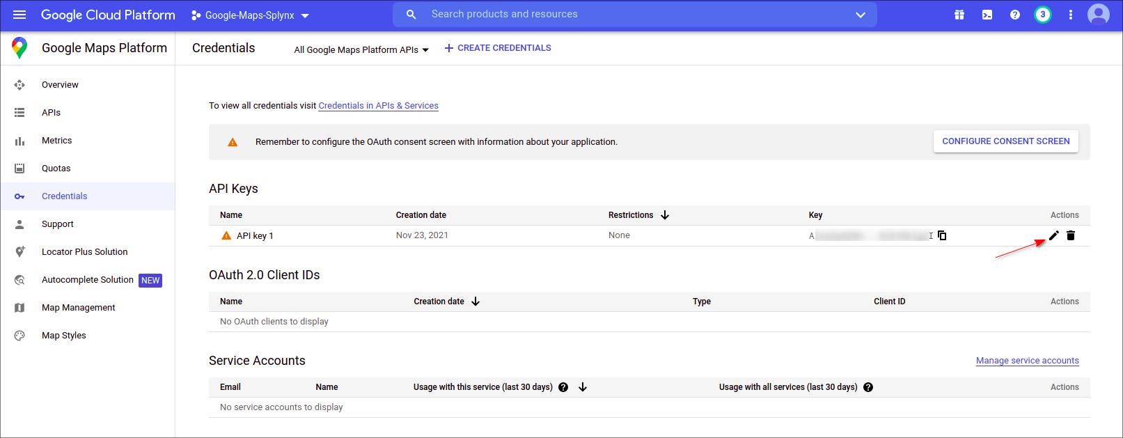Open Quotas in the sidebar
Viewport: 1123px width, 438px height.
click(56, 169)
